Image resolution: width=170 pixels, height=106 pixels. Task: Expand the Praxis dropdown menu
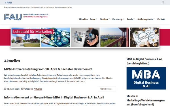coord(131,19)
